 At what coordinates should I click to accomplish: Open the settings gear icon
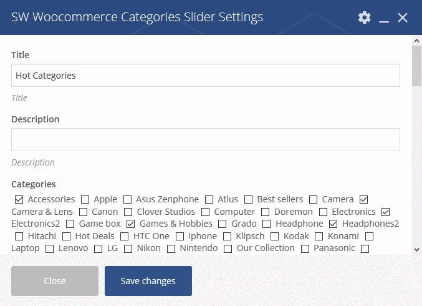point(365,17)
